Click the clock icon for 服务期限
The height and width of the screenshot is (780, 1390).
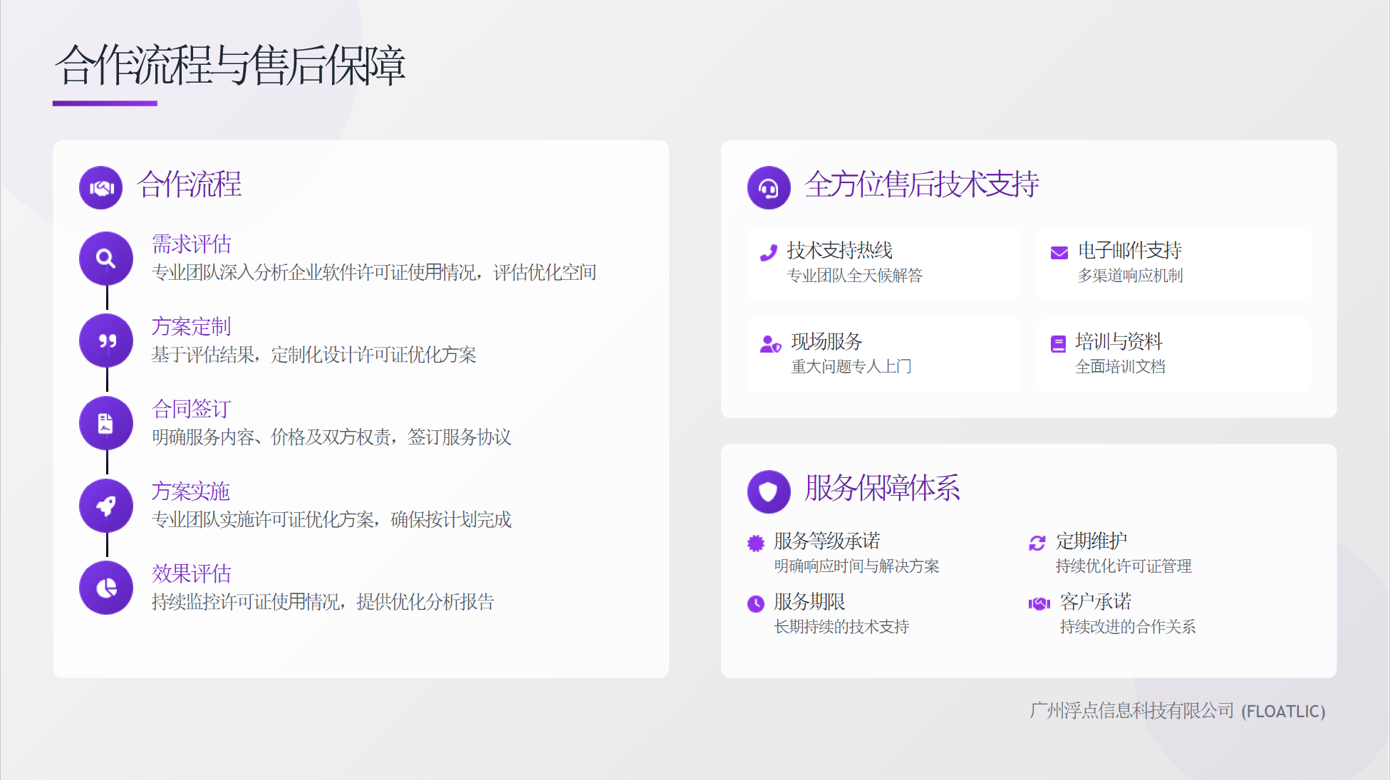[x=756, y=604]
